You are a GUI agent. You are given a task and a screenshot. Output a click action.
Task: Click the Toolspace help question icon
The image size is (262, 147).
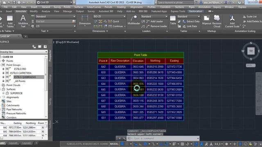point(45,47)
